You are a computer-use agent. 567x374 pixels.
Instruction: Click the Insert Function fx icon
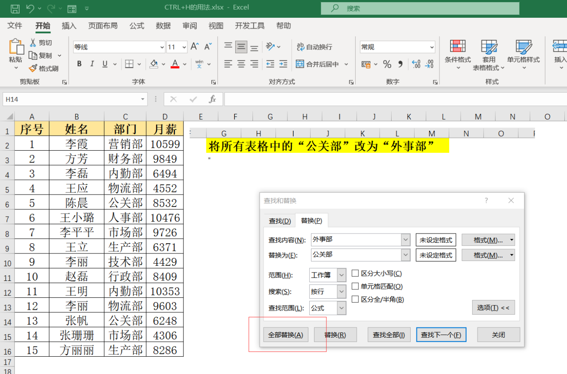(213, 99)
